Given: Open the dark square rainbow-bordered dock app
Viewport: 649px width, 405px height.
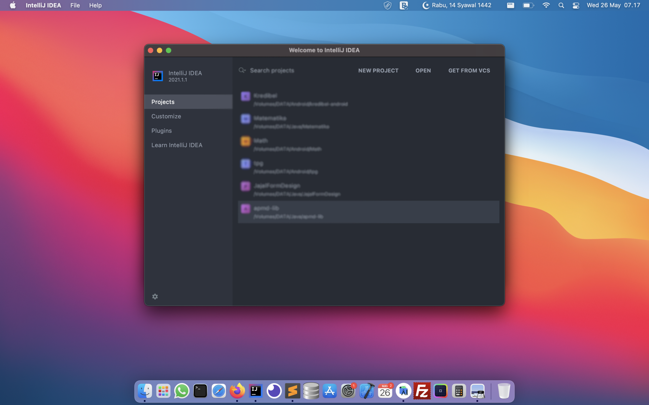Looking at the screenshot, I should (440, 391).
